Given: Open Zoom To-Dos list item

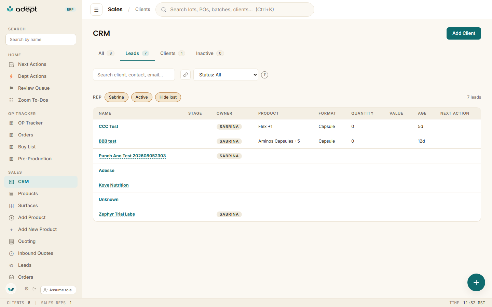Looking at the screenshot, I should tap(41, 100).
